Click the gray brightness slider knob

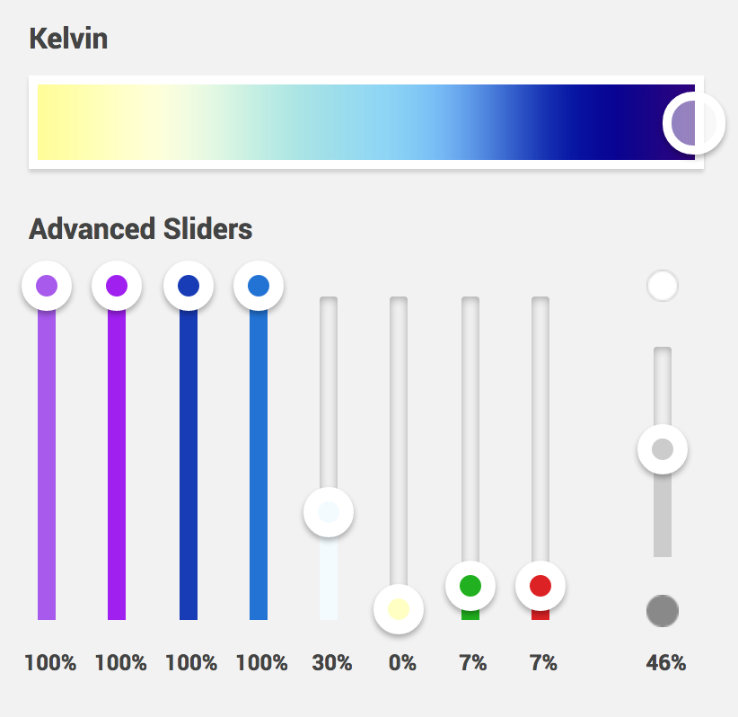[x=662, y=449]
